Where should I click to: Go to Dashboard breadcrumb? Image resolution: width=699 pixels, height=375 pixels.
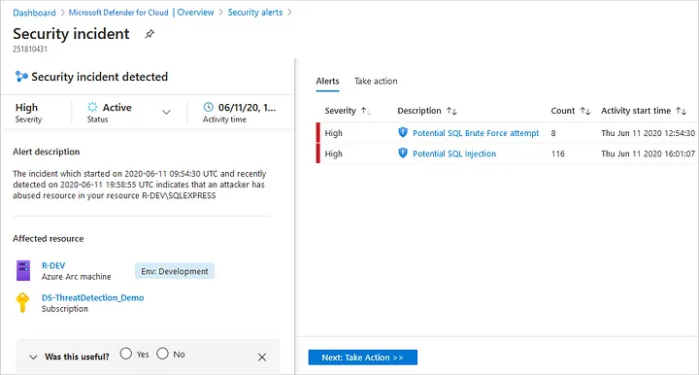coord(34,13)
